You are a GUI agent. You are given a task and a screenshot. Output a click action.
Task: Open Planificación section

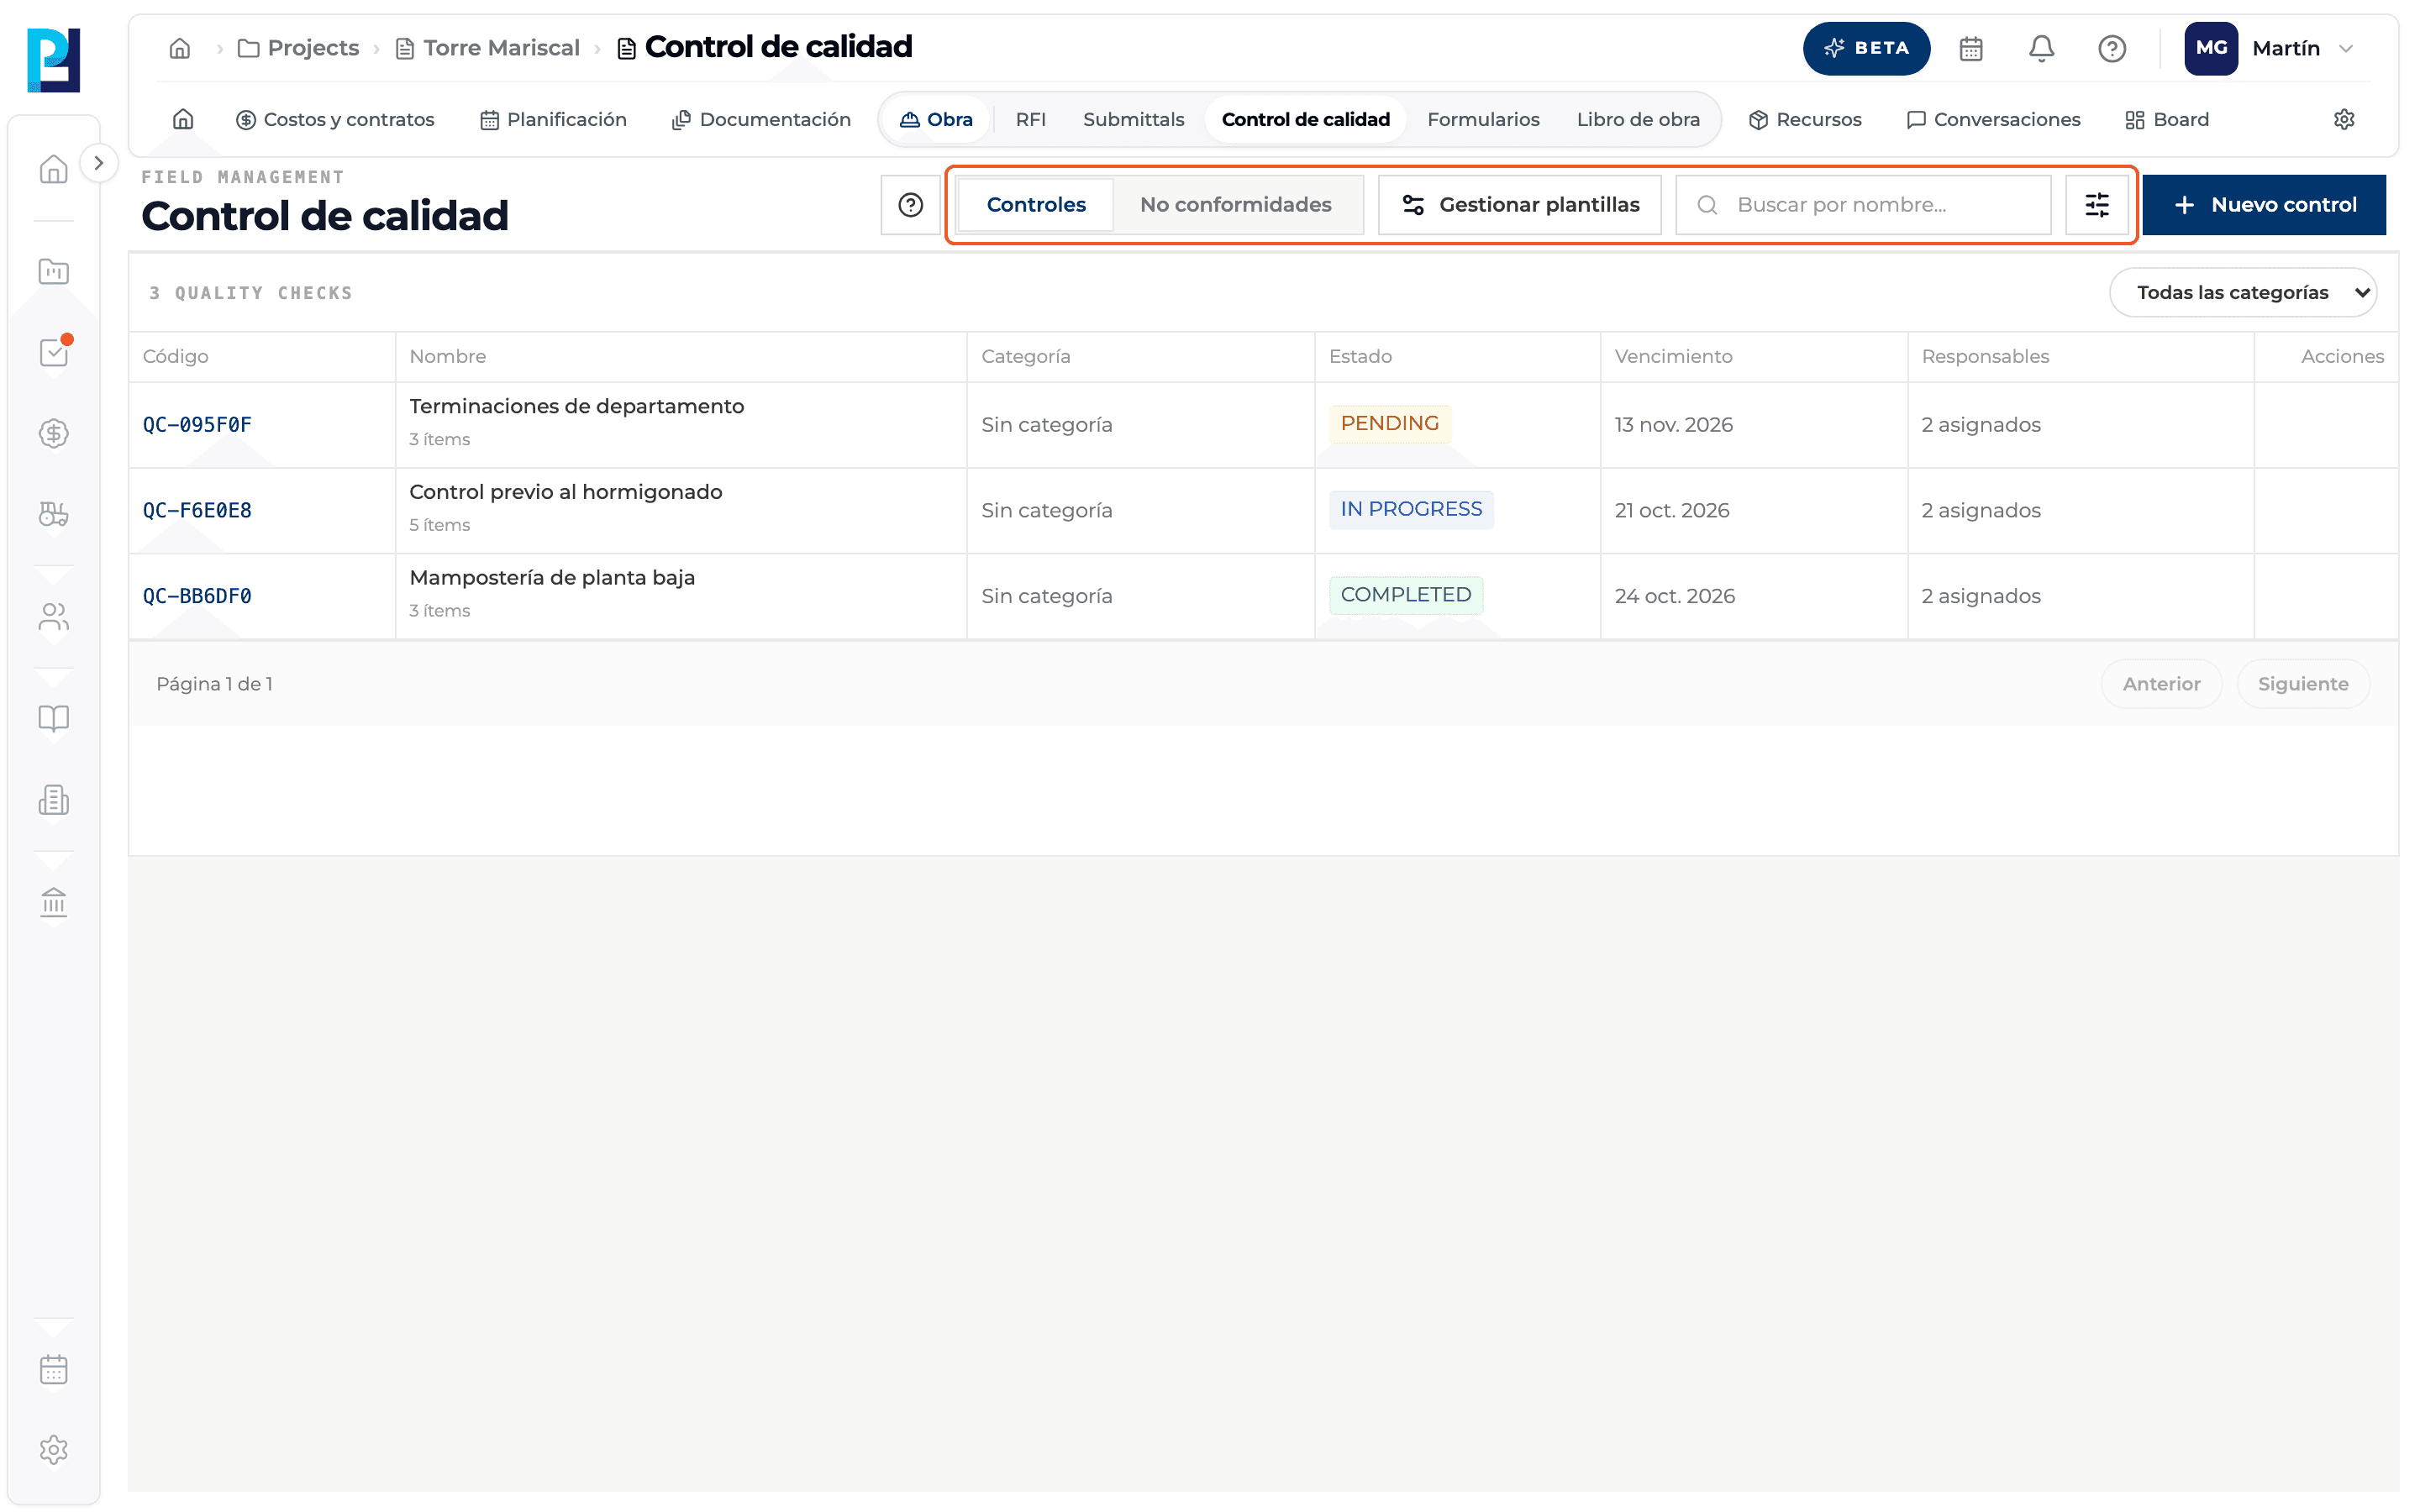(553, 119)
